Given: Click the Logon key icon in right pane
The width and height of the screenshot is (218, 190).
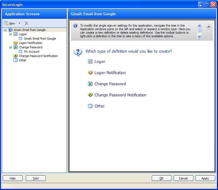Looking at the screenshot, I should (x=90, y=62).
